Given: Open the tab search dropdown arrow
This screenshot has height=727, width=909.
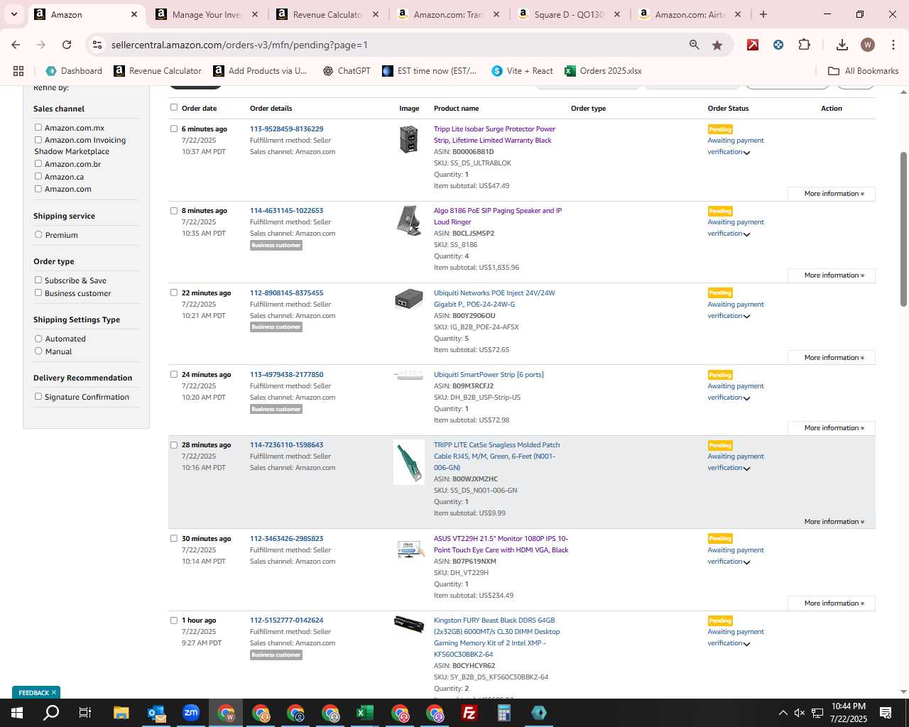Looking at the screenshot, I should point(13,14).
